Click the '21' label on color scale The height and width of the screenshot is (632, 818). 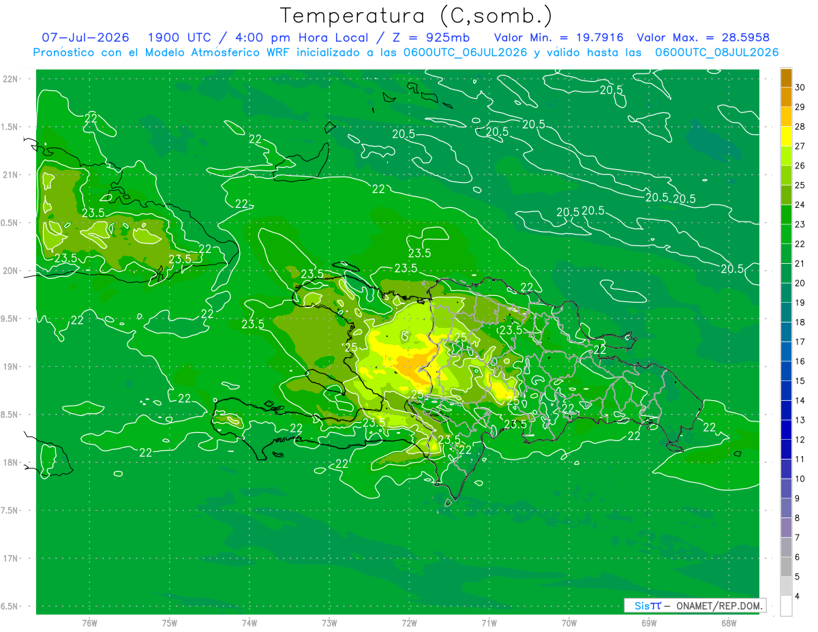point(800,264)
